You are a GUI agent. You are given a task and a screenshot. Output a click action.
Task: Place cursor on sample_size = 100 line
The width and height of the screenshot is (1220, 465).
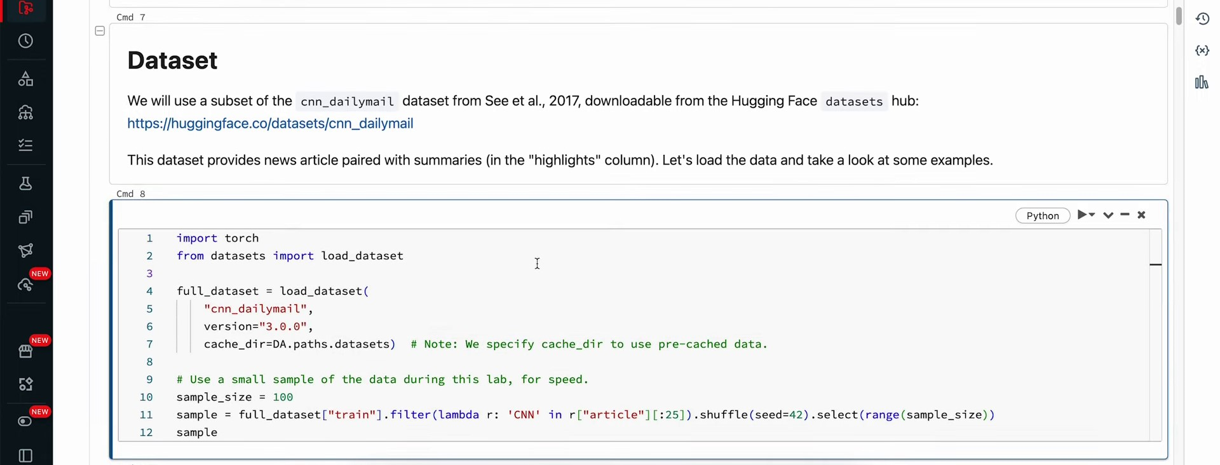pos(234,397)
